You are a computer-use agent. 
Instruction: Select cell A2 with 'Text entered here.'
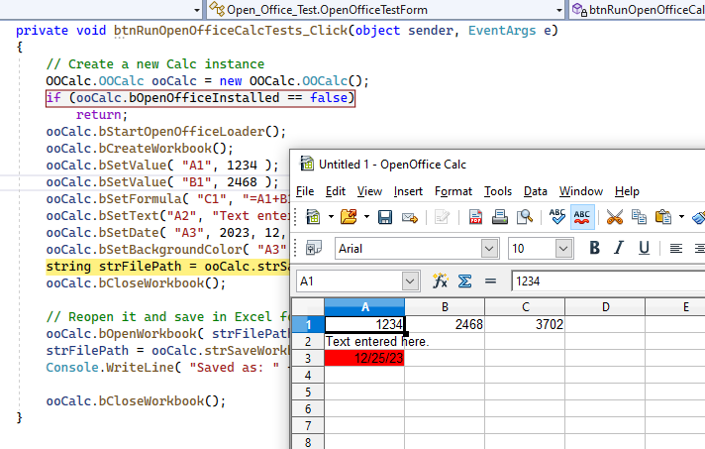(x=364, y=342)
